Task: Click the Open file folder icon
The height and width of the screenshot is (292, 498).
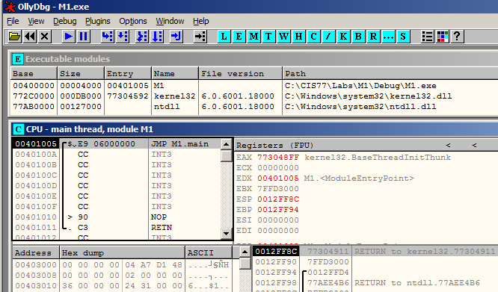Action: (x=14, y=37)
